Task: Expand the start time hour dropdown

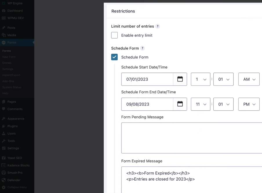Action: pyautogui.click(x=201, y=79)
